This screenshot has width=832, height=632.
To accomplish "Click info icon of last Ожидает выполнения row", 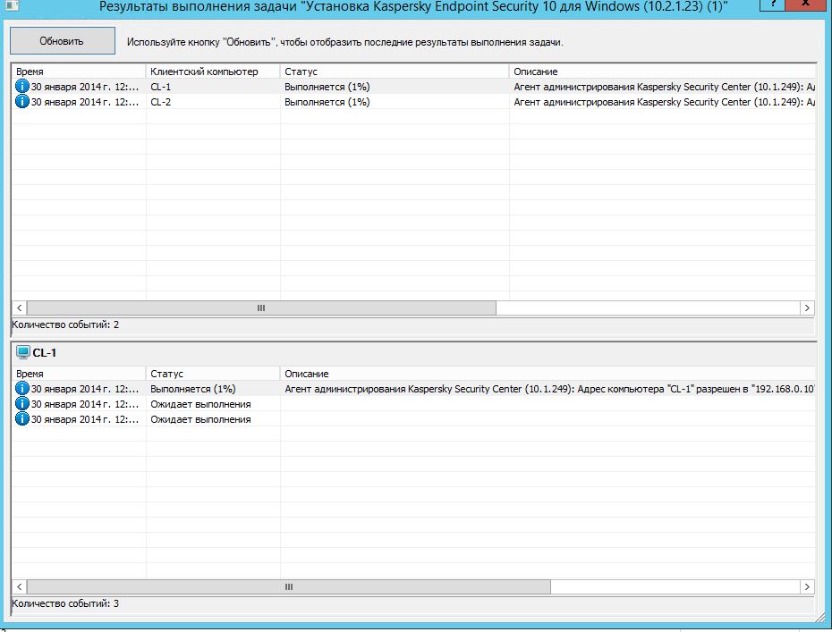I will tap(21, 419).
